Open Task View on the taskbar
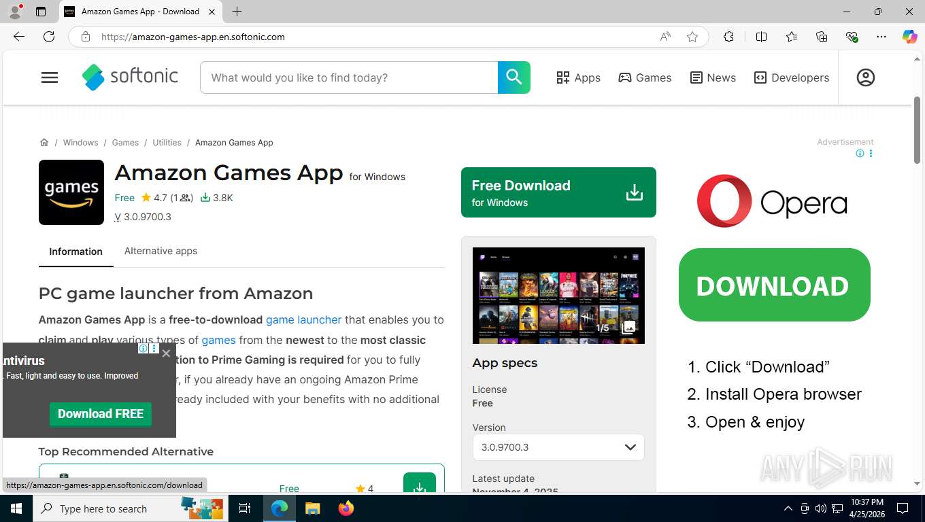This screenshot has height=522, width=925. (x=245, y=508)
